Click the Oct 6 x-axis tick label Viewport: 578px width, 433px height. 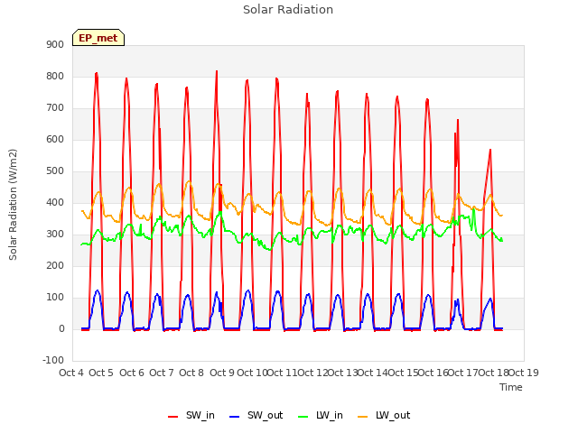coord(132,373)
